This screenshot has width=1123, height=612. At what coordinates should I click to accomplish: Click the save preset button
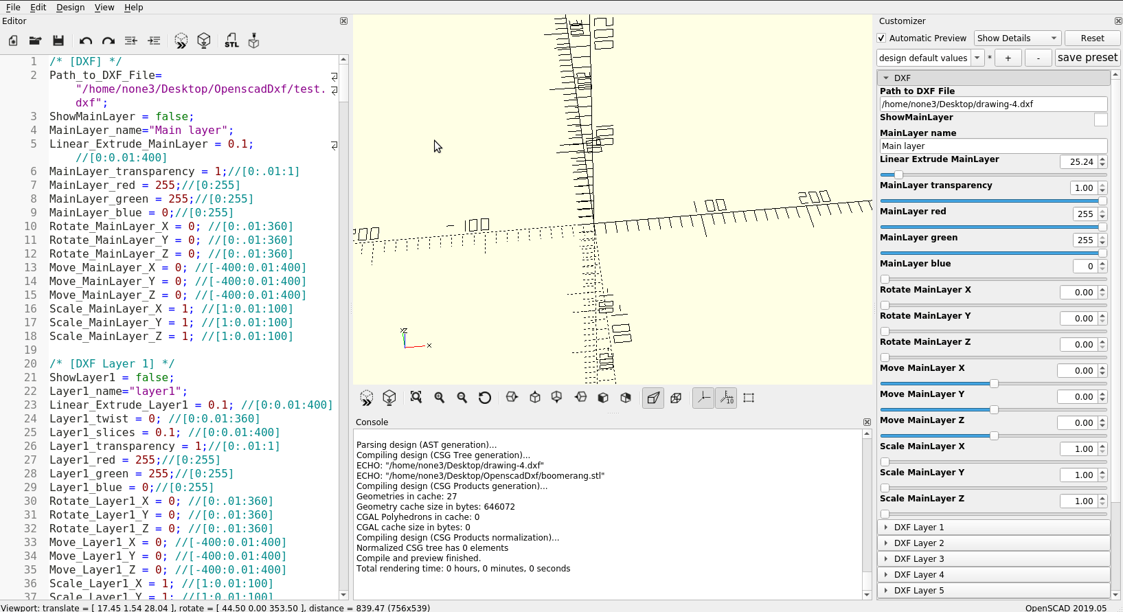click(1088, 58)
